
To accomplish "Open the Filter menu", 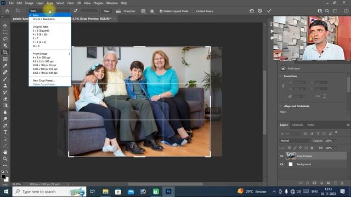I will pyautogui.click(x=71, y=3).
